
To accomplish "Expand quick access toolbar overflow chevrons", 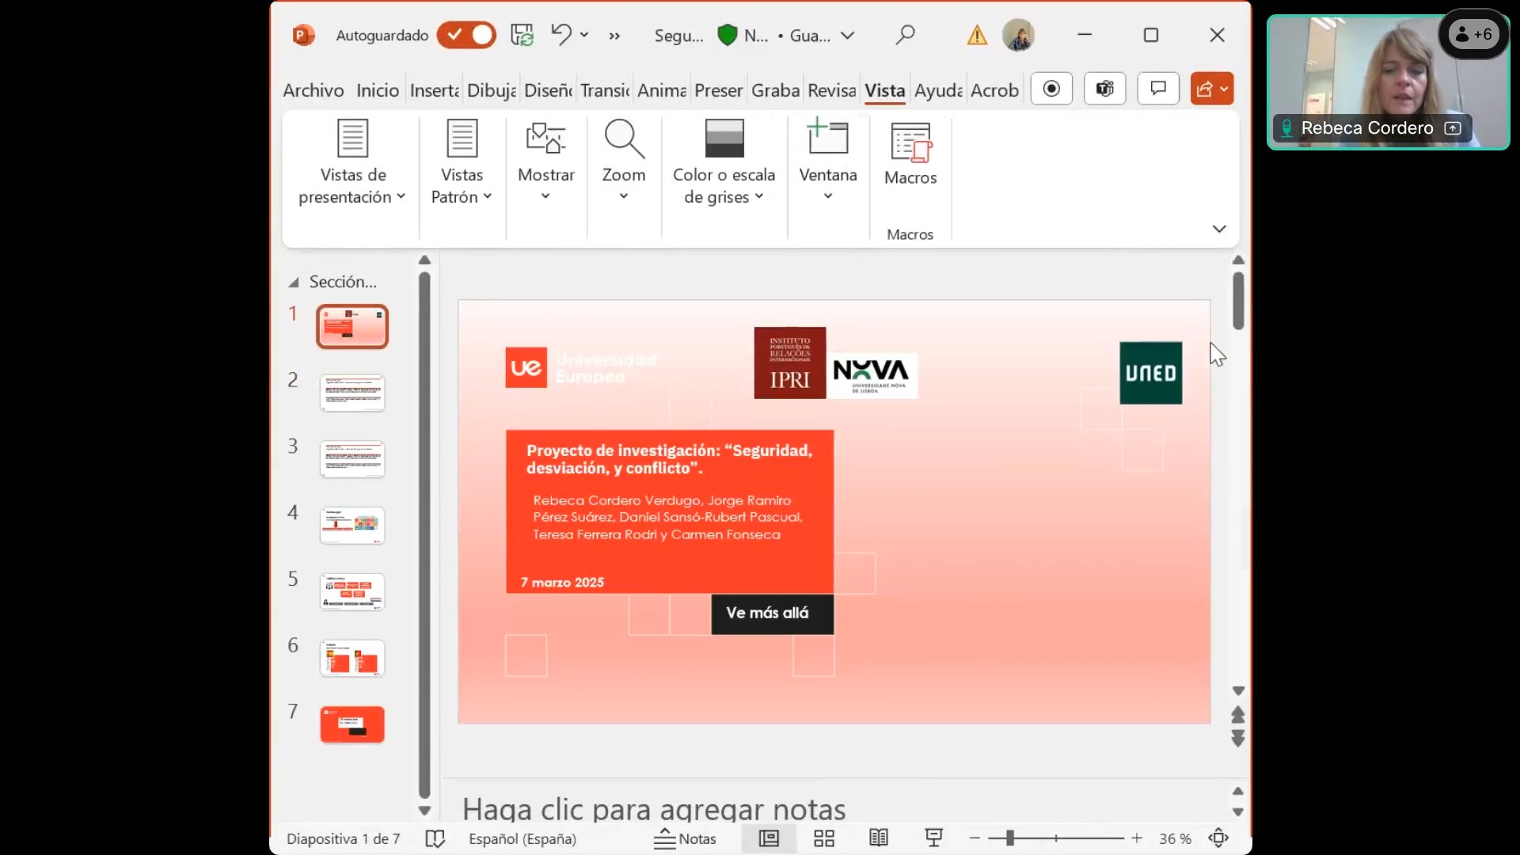I will [x=614, y=36].
